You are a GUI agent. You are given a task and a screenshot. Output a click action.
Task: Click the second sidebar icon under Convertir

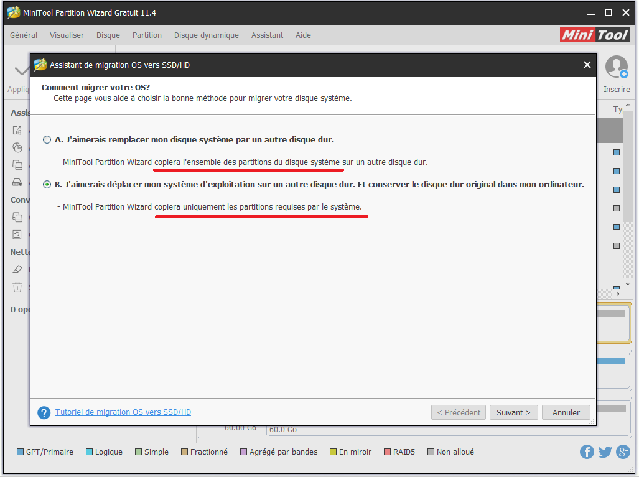click(17, 234)
